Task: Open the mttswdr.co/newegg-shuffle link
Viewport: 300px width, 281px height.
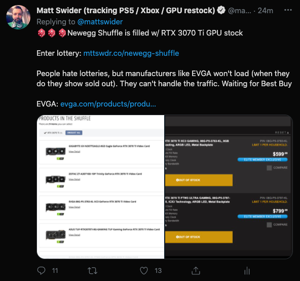Action: (x=131, y=53)
